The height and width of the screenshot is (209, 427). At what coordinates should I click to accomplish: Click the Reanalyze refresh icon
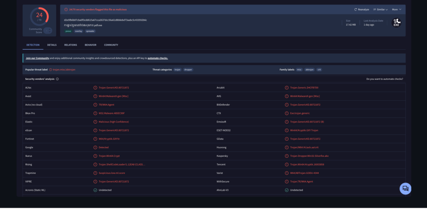(x=355, y=10)
